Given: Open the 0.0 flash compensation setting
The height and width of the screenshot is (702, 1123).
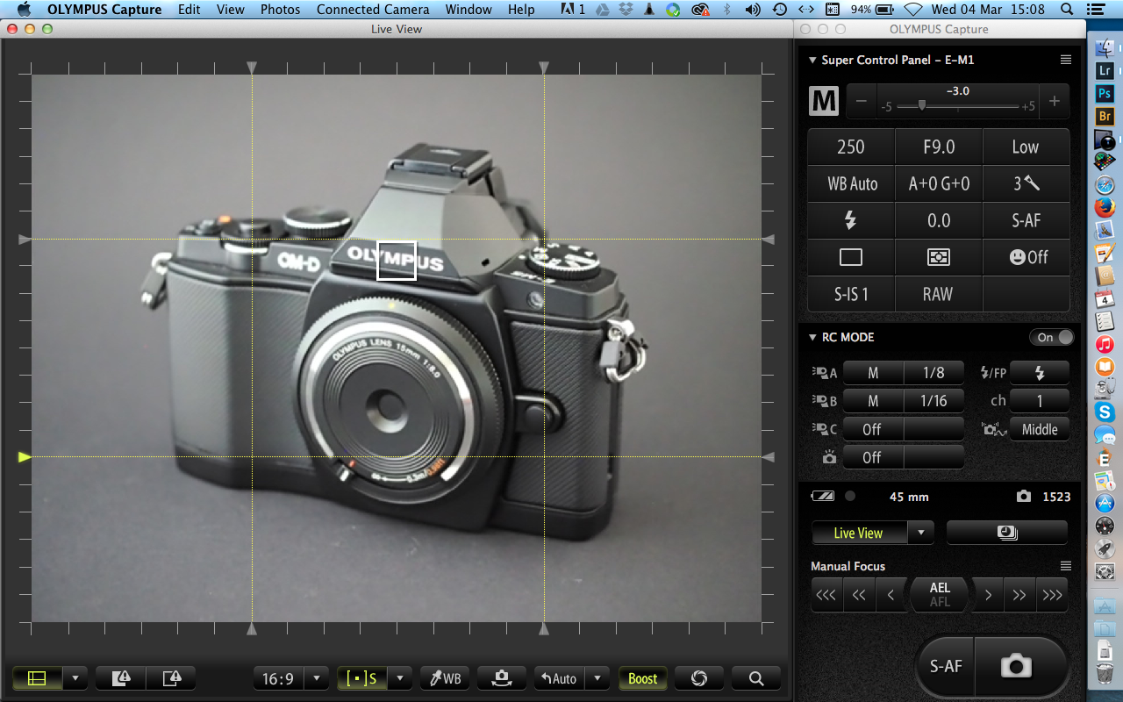Looking at the screenshot, I should pyautogui.click(x=939, y=220).
